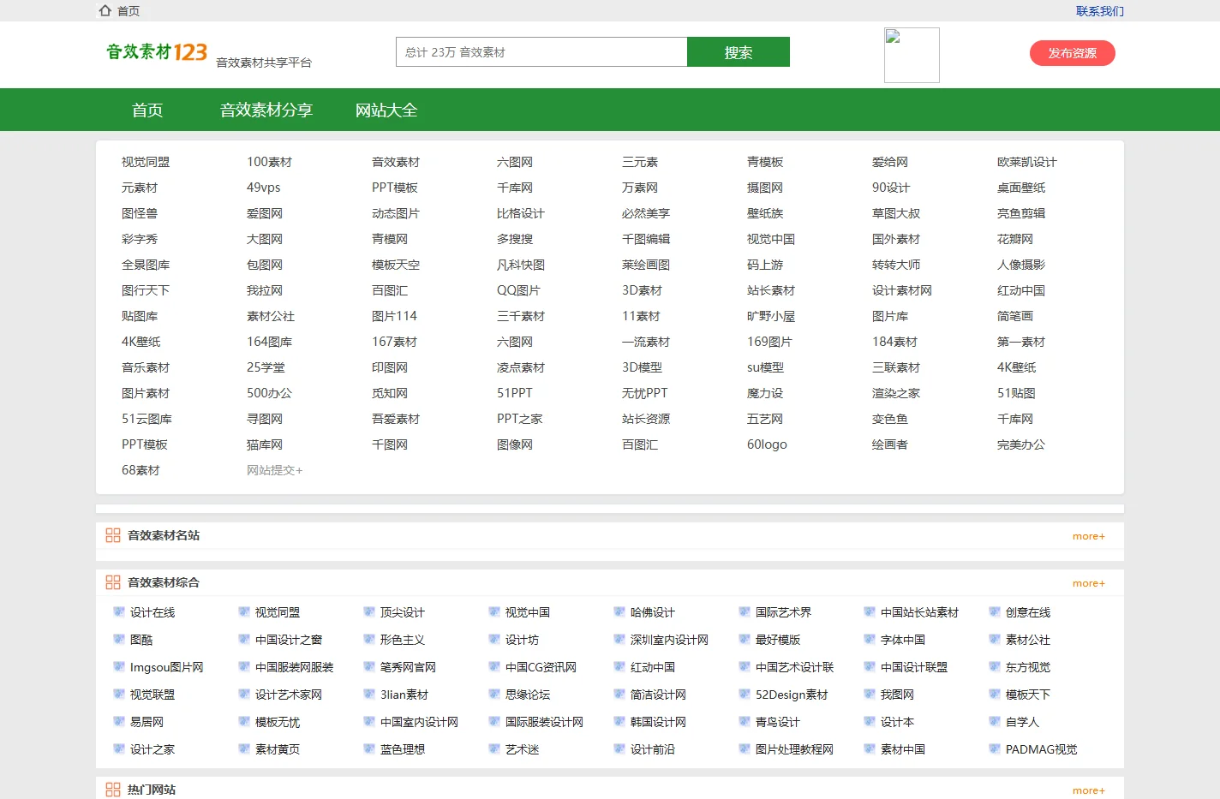Click the green 搜索 button
Screen dimensions: 1220x799
tap(739, 52)
